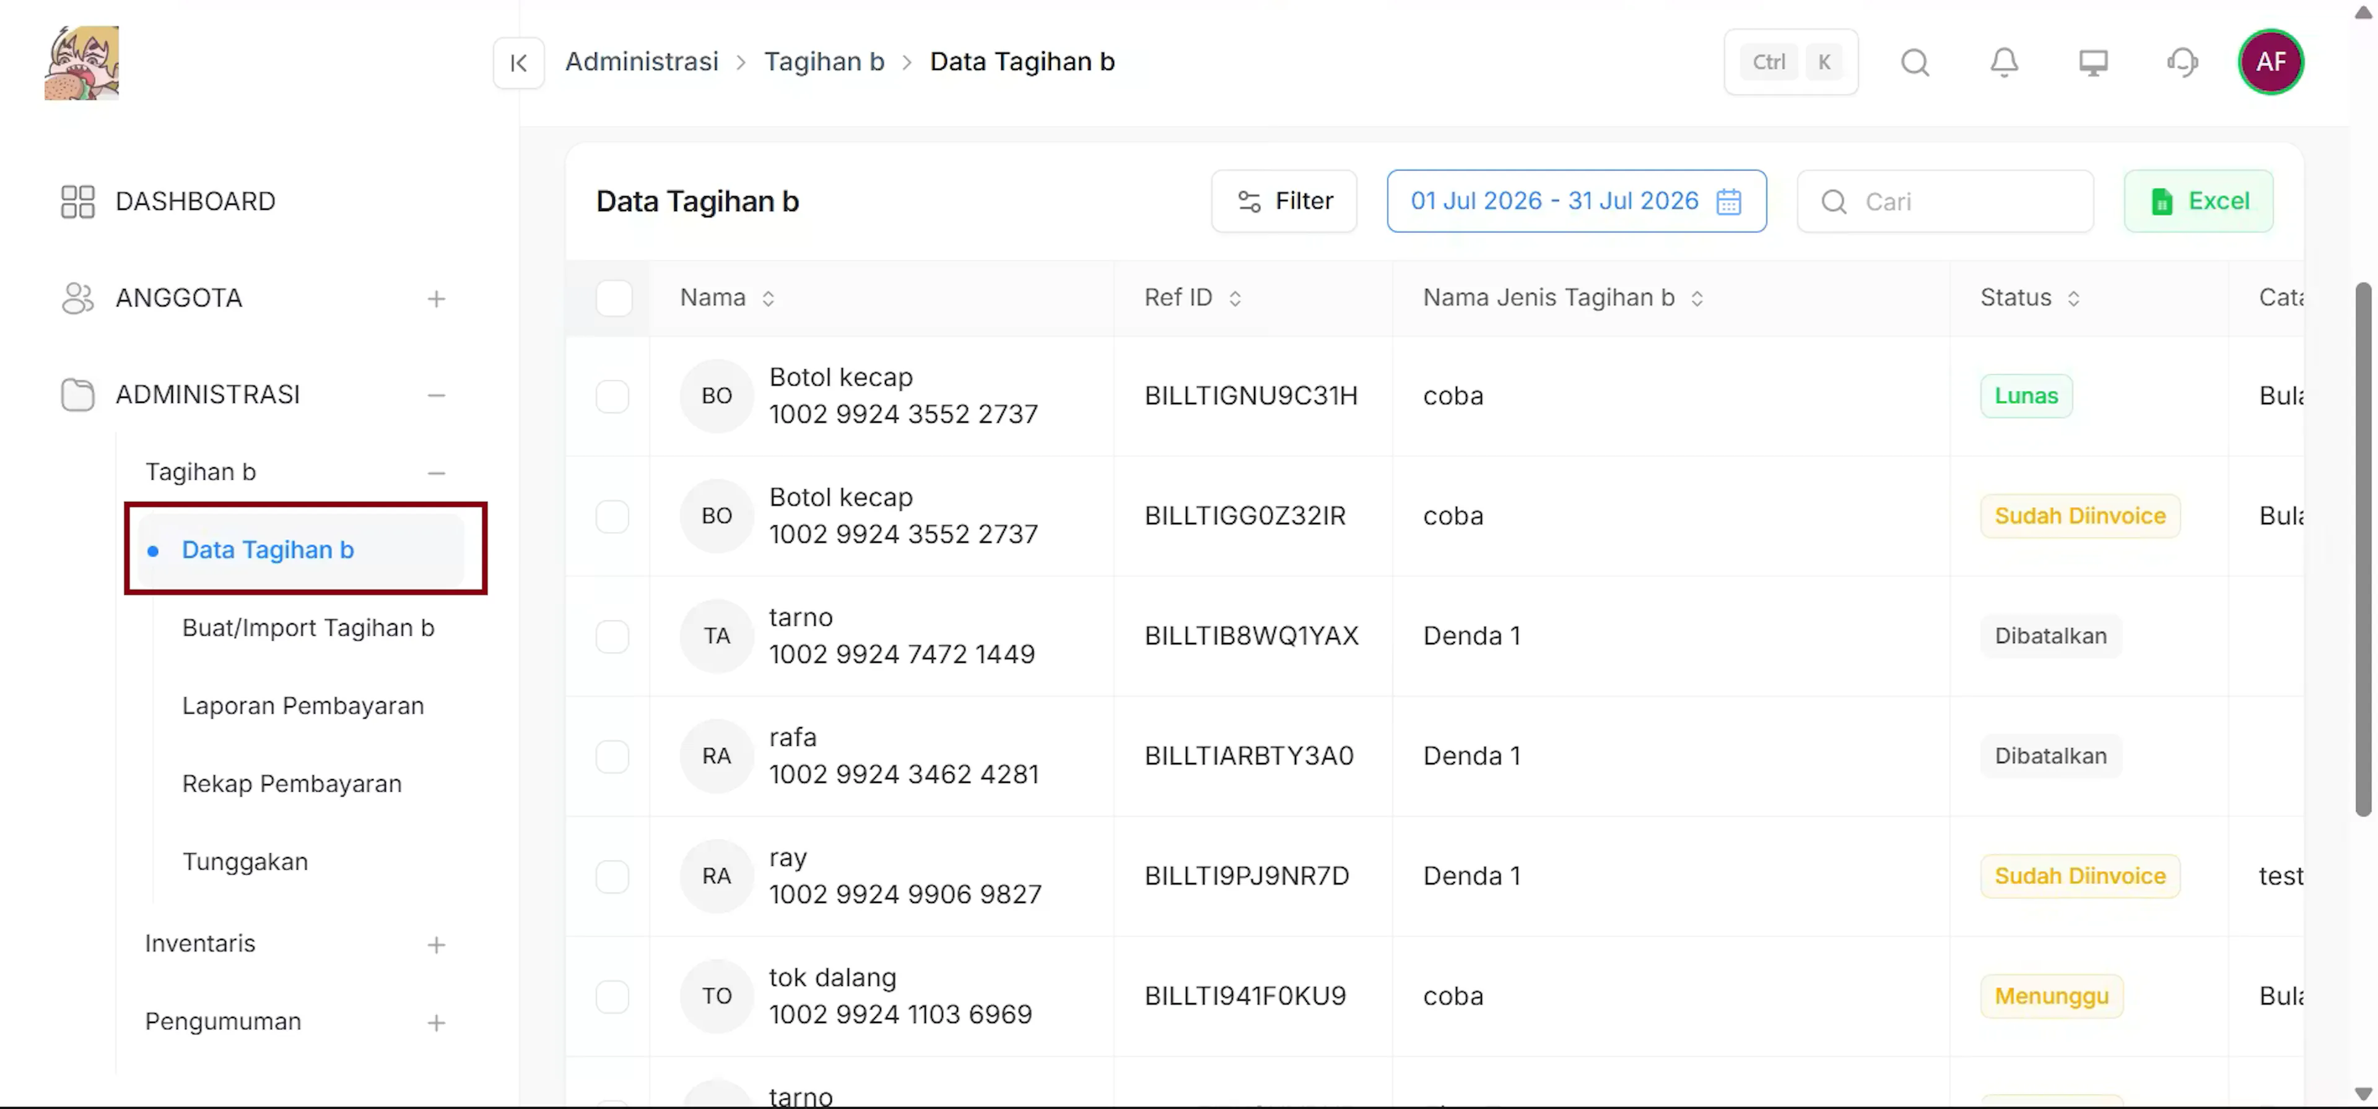The image size is (2378, 1109).
Task: Select the checkbox for tarno BILLTIB8WQ1YAX
Action: tap(612, 636)
